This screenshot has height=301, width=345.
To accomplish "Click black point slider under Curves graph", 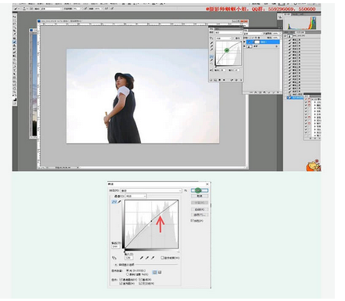I will pos(124,252).
